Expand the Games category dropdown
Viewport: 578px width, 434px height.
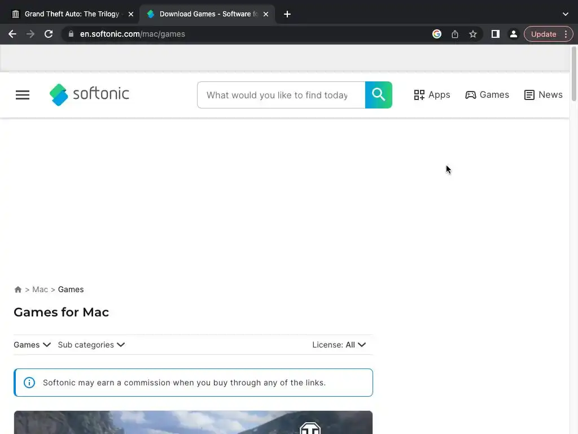pos(32,345)
